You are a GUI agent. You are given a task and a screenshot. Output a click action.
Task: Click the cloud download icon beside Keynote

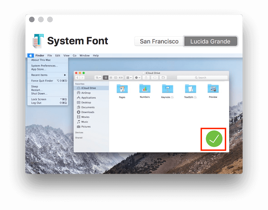click(172, 97)
